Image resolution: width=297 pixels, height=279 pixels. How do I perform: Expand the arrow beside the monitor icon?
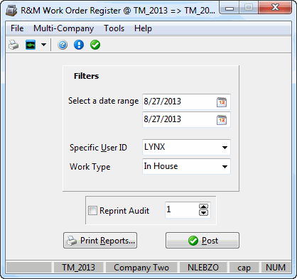coord(43,45)
